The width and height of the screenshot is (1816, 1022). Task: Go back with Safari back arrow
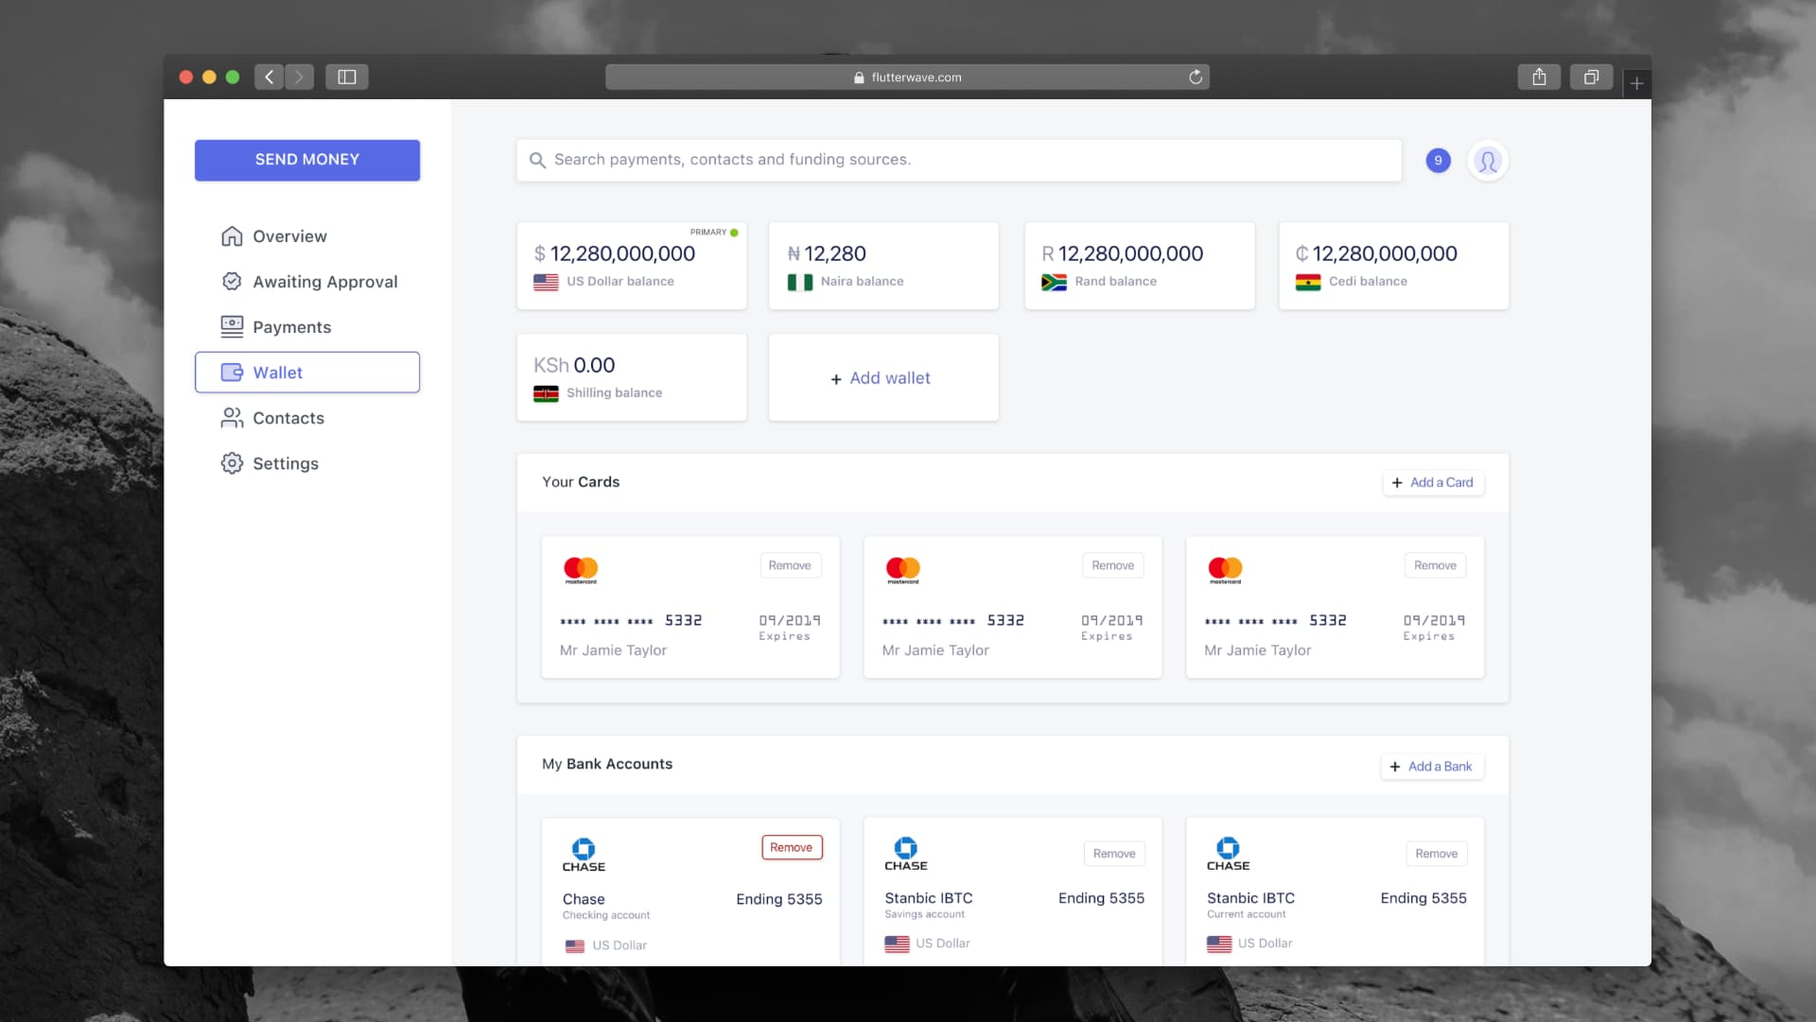click(x=270, y=77)
